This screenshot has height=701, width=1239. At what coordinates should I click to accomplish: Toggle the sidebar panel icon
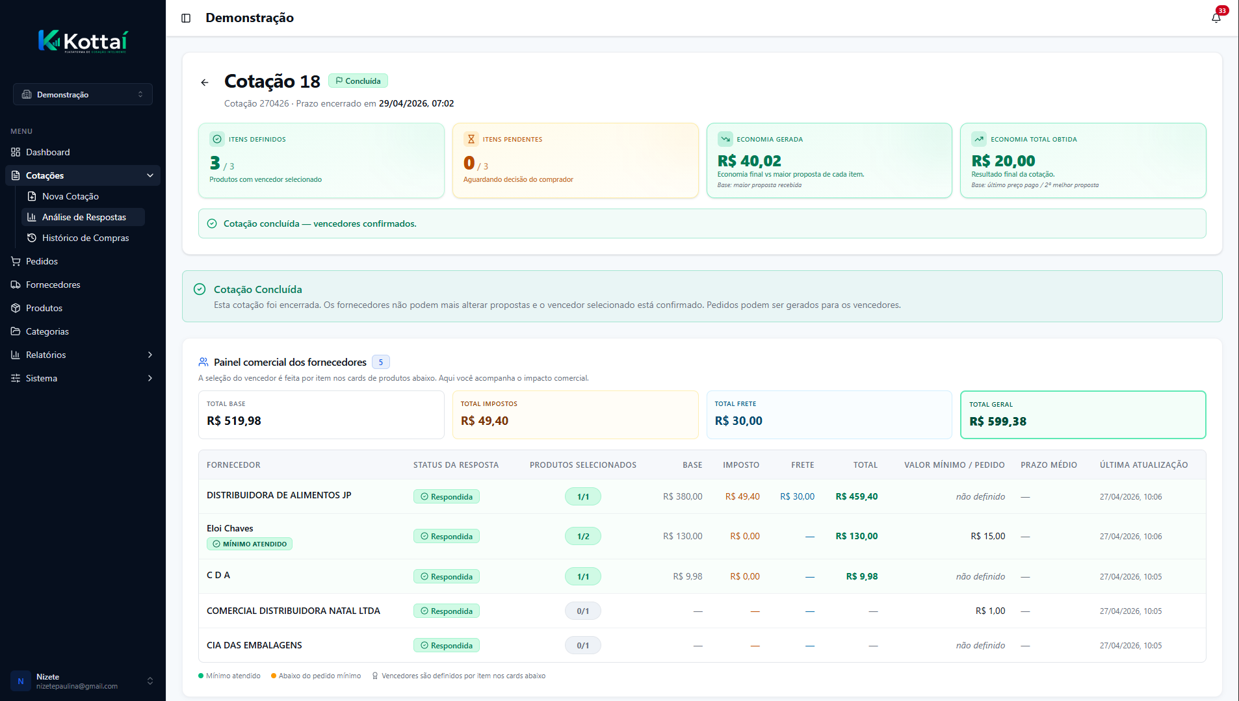pos(186,18)
